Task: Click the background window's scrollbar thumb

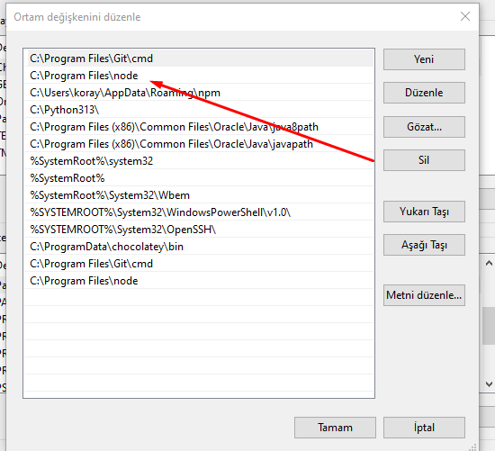Action: pyautogui.click(x=489, y=326)
